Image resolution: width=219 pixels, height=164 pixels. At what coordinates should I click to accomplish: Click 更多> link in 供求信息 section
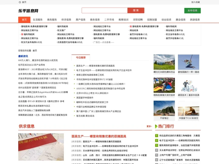[x=149, y=126]
